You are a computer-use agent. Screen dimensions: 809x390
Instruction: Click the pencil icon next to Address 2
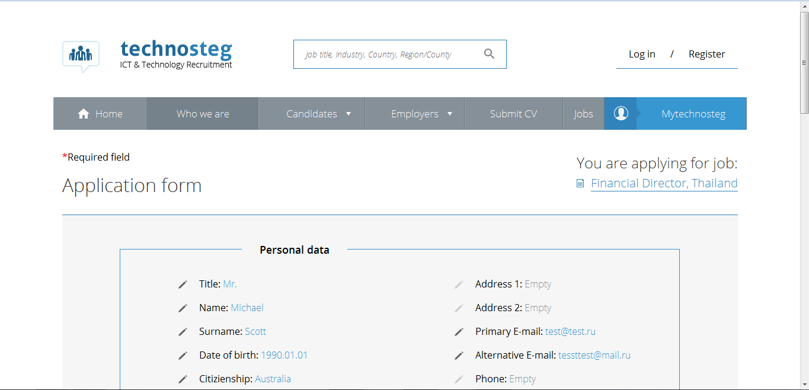[x=459, y=308]
